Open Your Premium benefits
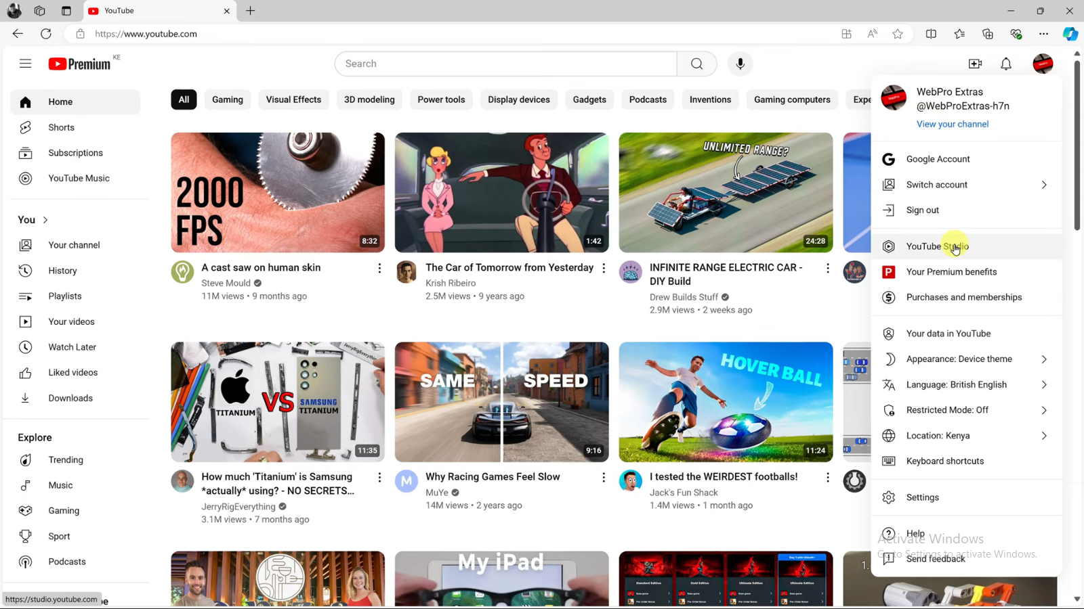The height and width of the screenshot is (609, 1084). pos(966,272)
